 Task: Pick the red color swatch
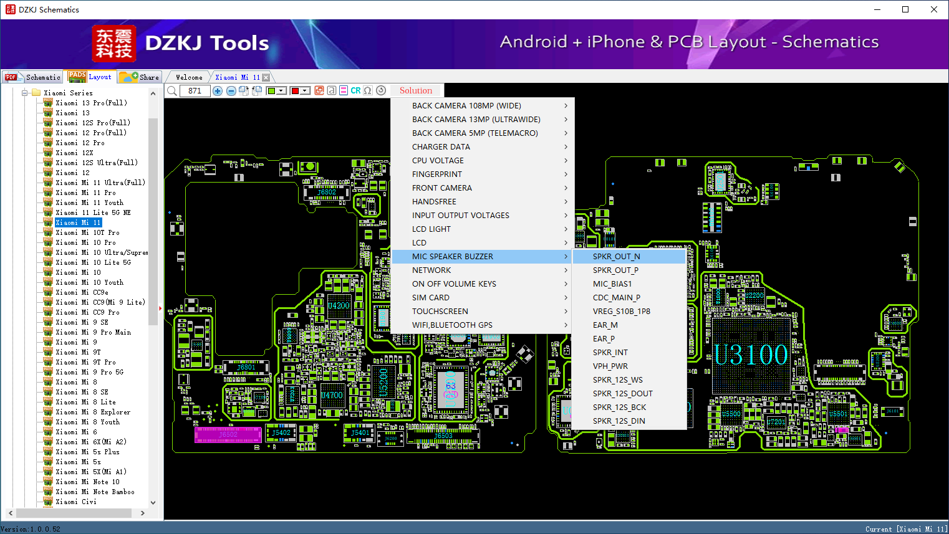(x=295, y=91)
